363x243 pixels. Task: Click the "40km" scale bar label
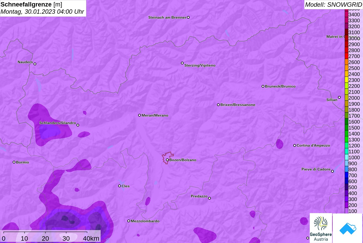(91, 238)
